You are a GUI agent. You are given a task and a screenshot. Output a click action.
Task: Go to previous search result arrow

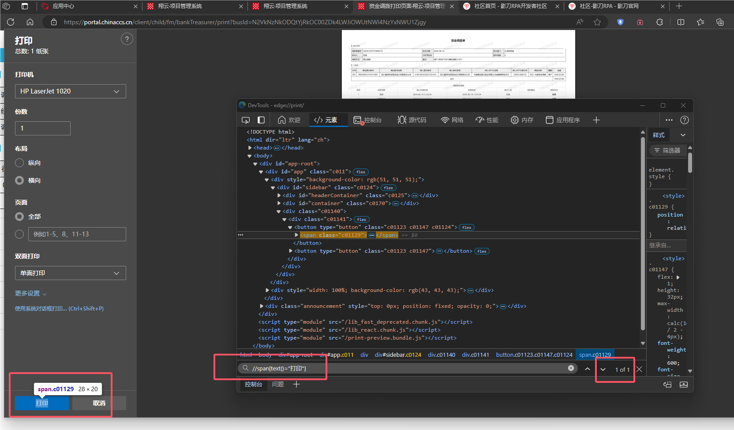pyautogui.click(x=588, y=369)
